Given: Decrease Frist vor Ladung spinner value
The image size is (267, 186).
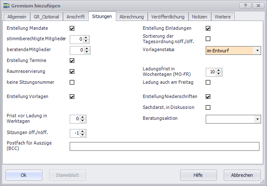Looking at the screenshot, I should click(x=83, y=121).
